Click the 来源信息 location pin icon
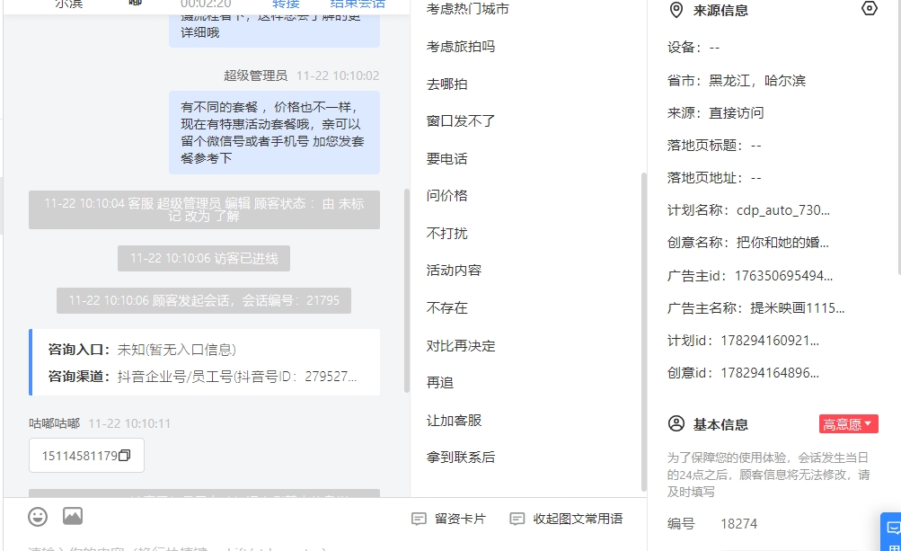This screenshot has height=551, width=901. [676, 11]
